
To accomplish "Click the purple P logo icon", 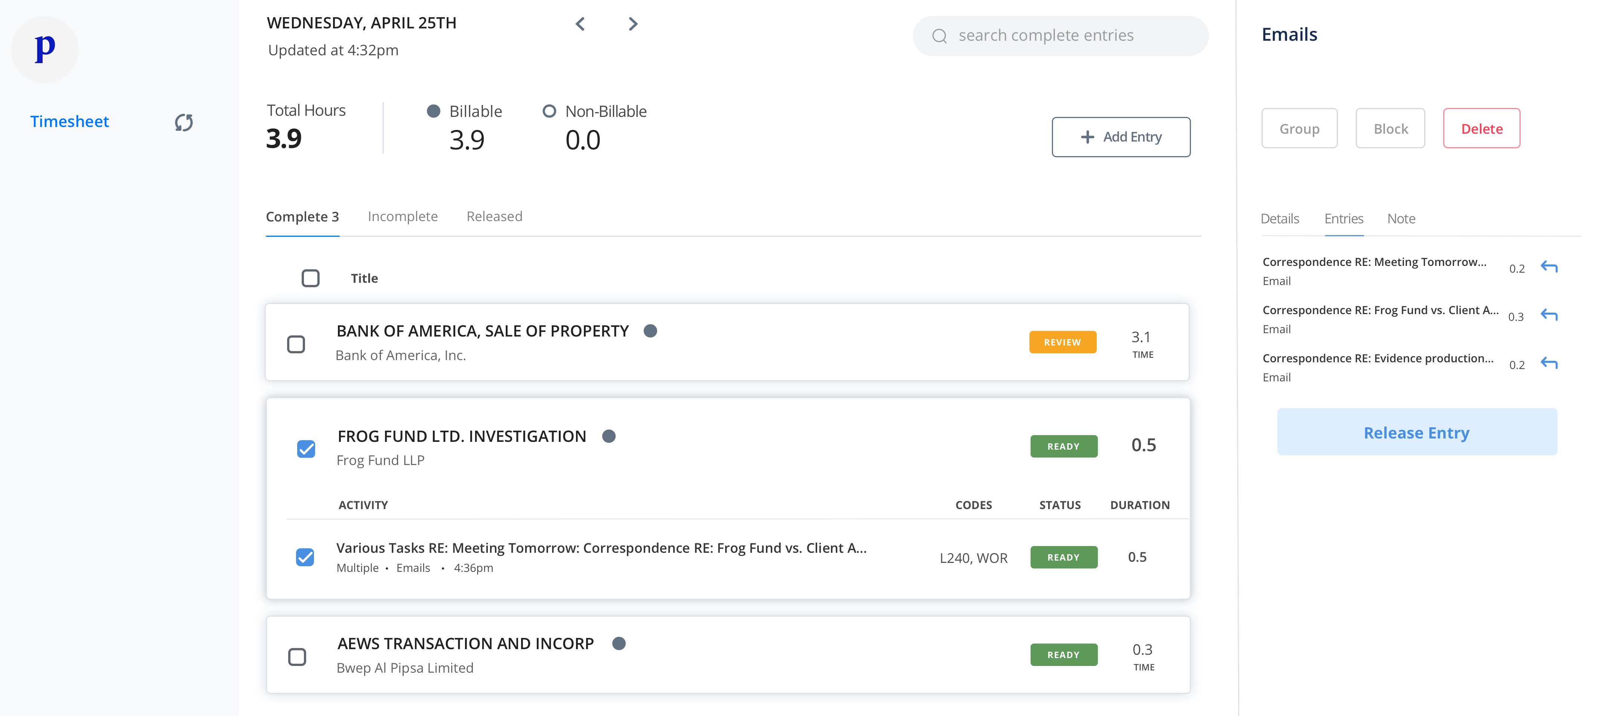I will [x=44, y=49].
